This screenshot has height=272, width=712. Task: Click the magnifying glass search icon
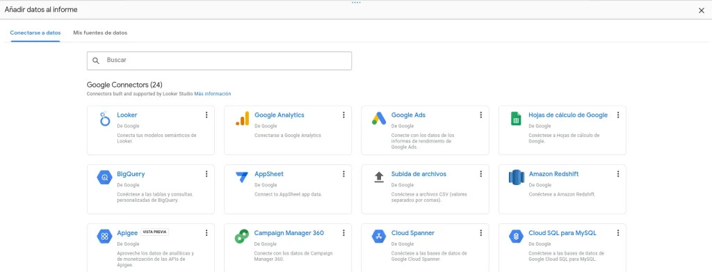(96, 61)
